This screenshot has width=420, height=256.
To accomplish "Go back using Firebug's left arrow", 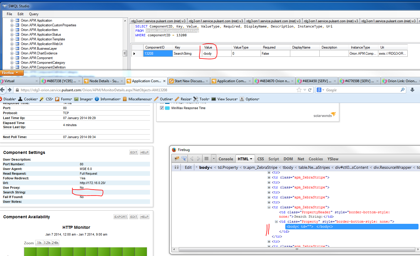I will (192, 159).
